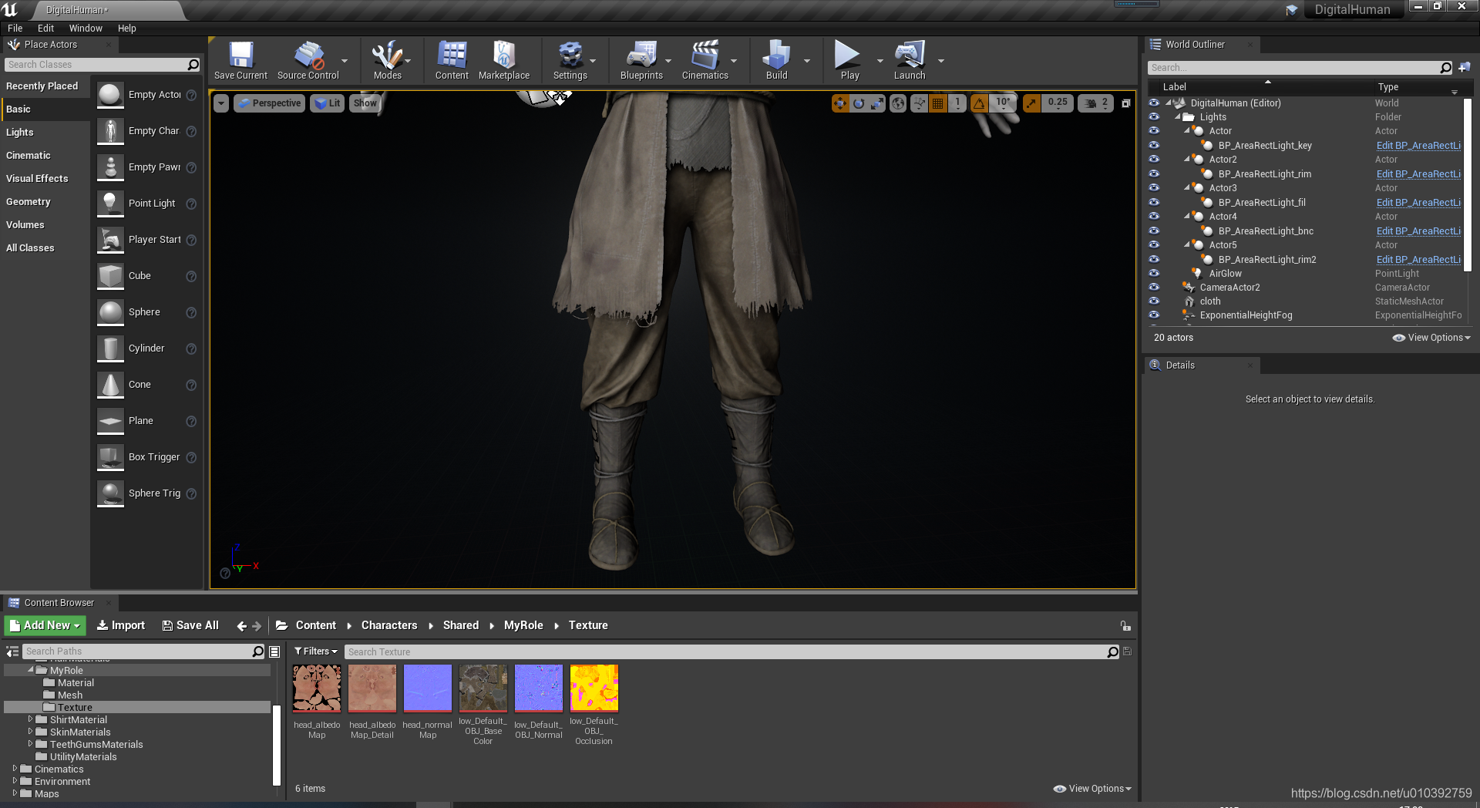Select the scale gizmo tool

(876, 103)
